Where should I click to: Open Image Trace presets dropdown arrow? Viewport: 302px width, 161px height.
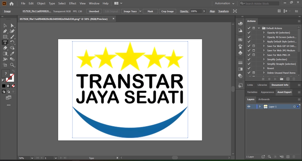coord(140,11)
